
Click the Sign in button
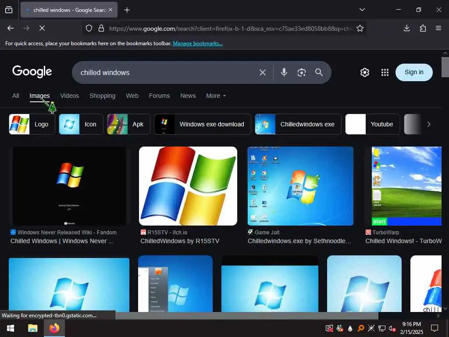[414, 72]
